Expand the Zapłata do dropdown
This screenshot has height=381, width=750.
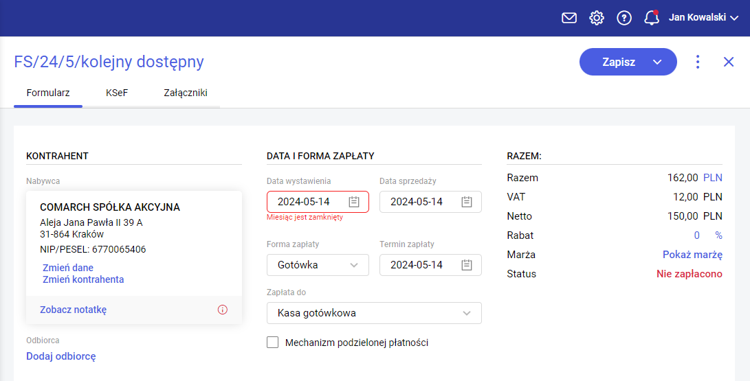pos(467,313)
